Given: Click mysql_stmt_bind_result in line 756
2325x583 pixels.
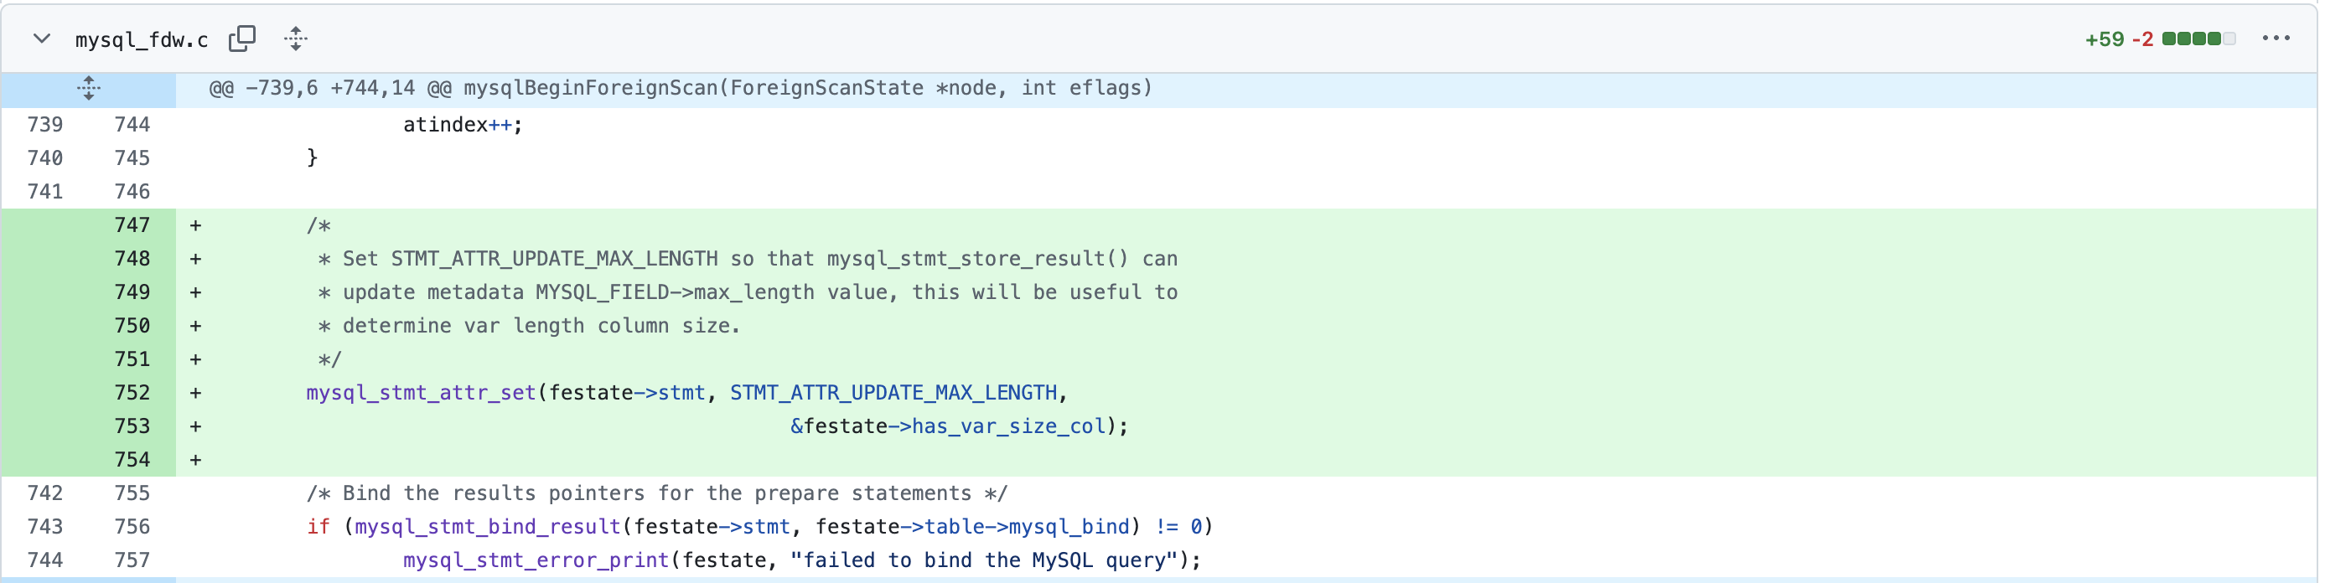Looking at the screenshot, I should click(x=488, y=526).
